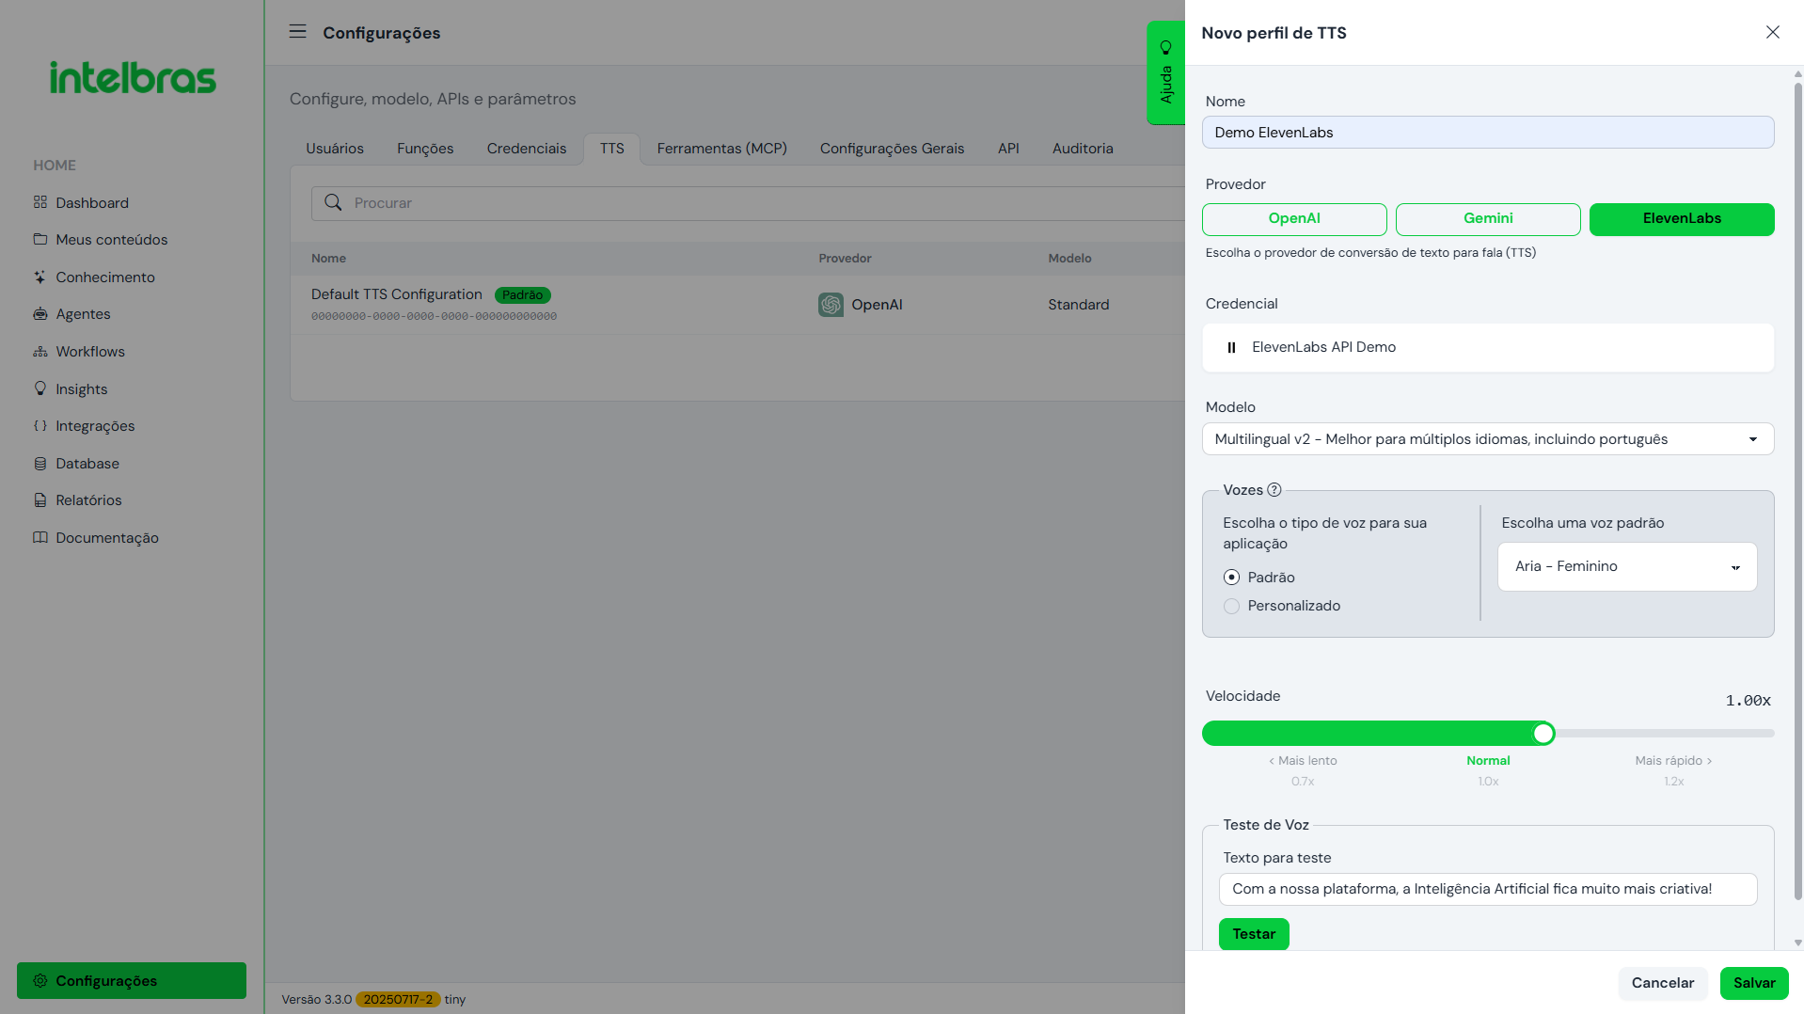Click the 20250717-2 version badge
The image size is (1804, 1014).
(398, 999)
